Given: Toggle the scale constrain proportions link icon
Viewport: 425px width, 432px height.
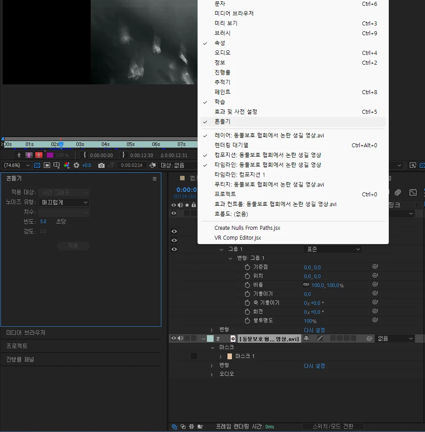Looking at the screenshot, I should 306,285.
